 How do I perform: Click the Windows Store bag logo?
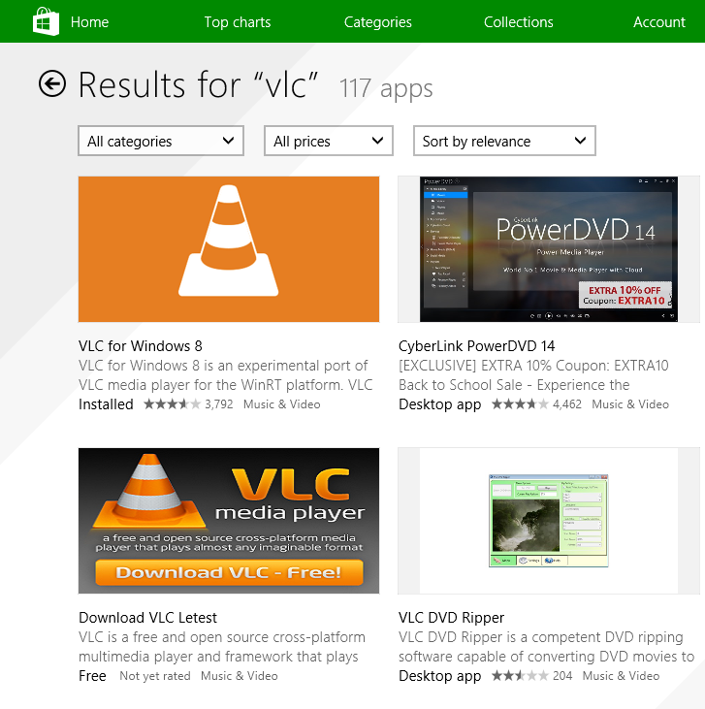click(x=46, y=21)
